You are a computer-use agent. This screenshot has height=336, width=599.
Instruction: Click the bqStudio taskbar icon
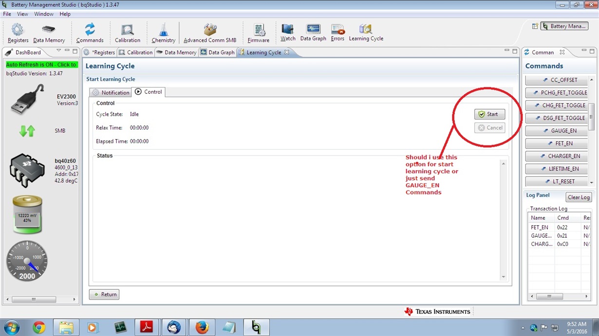point(256,328)
